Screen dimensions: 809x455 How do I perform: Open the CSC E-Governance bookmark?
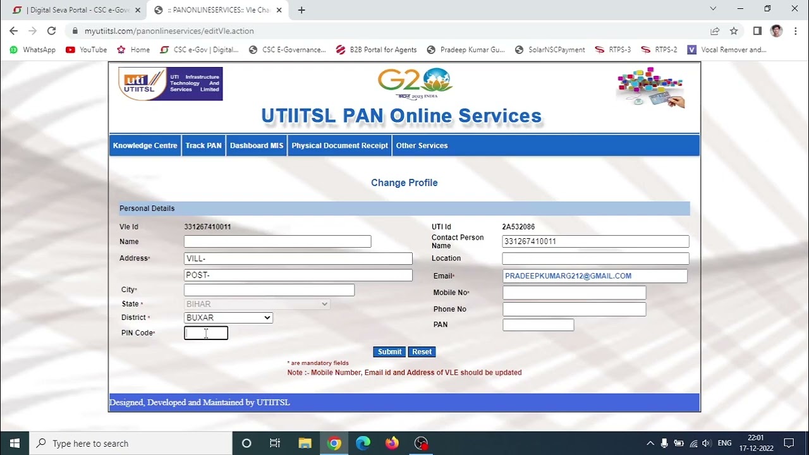pos(288,49)
